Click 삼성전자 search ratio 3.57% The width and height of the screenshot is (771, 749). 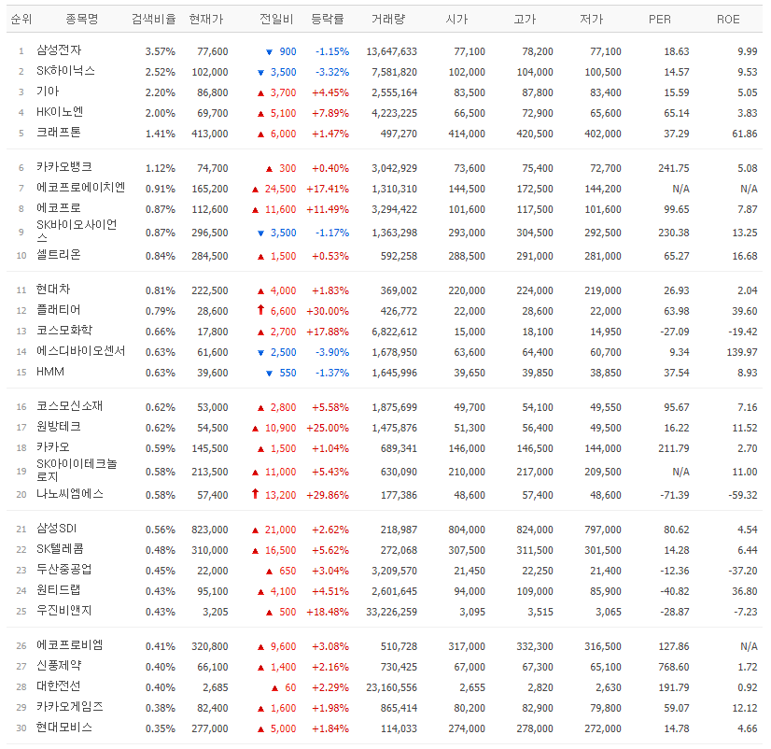click(x=161, y=51)
